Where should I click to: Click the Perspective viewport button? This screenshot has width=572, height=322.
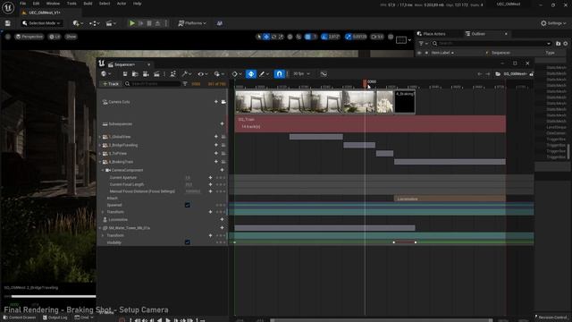[29, 37]
